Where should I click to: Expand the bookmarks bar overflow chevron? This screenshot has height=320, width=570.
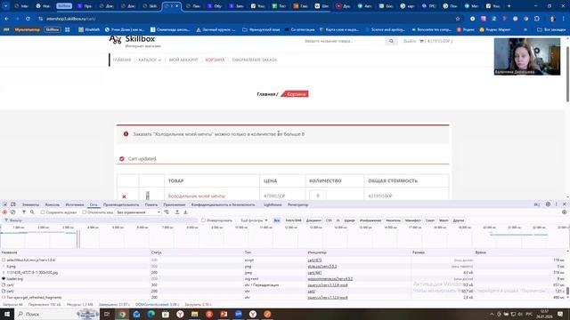point(525,29)
